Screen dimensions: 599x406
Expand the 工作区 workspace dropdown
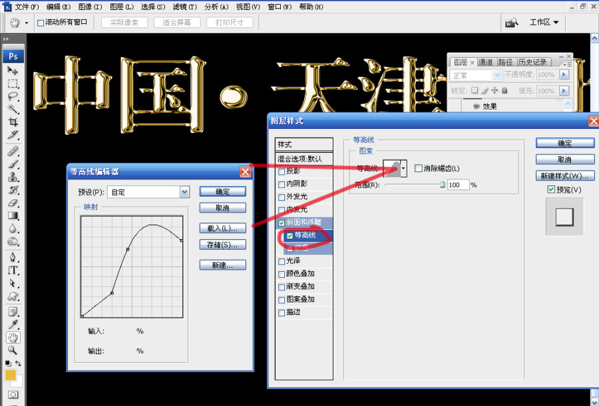click(x=544, y=22)
